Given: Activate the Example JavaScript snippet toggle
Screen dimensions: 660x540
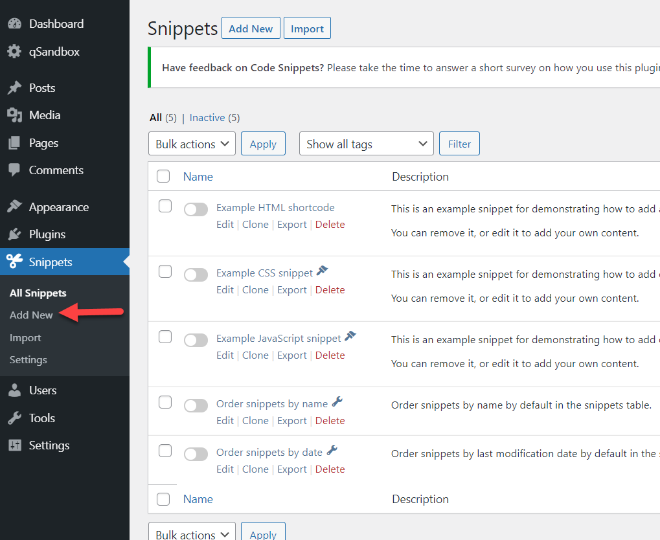Looking at the screenshot, I should (x=196, y=340).
